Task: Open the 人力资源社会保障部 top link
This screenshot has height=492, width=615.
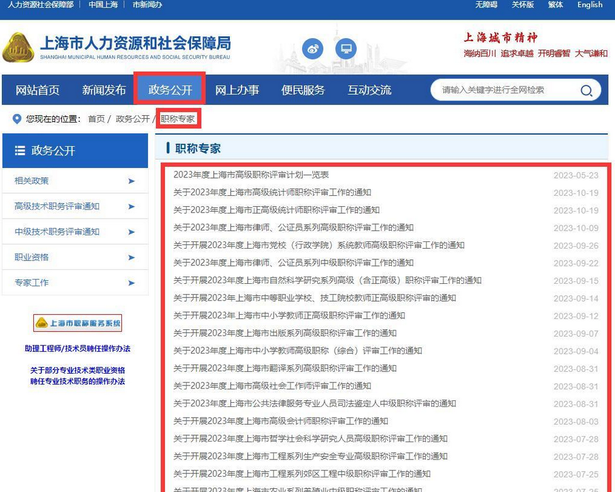Action: (41, 5)
